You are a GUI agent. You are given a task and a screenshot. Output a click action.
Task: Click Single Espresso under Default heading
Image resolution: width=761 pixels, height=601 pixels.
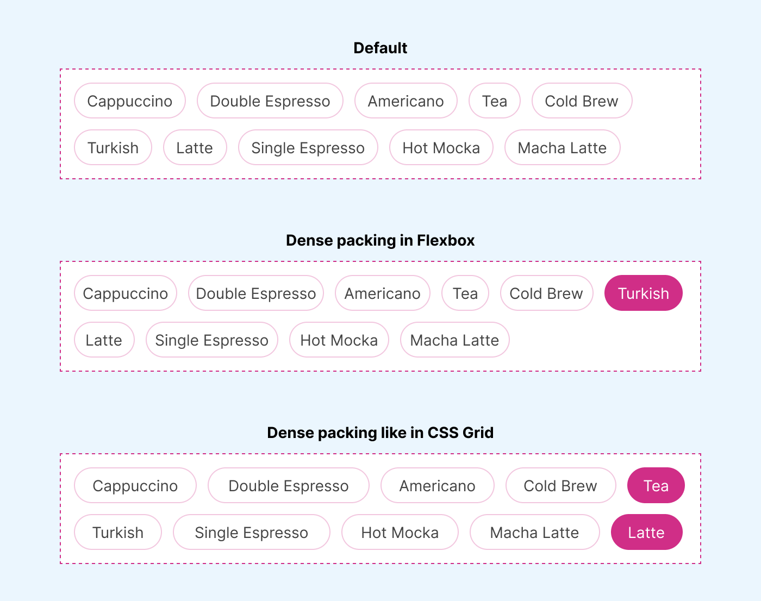point(308,148)
